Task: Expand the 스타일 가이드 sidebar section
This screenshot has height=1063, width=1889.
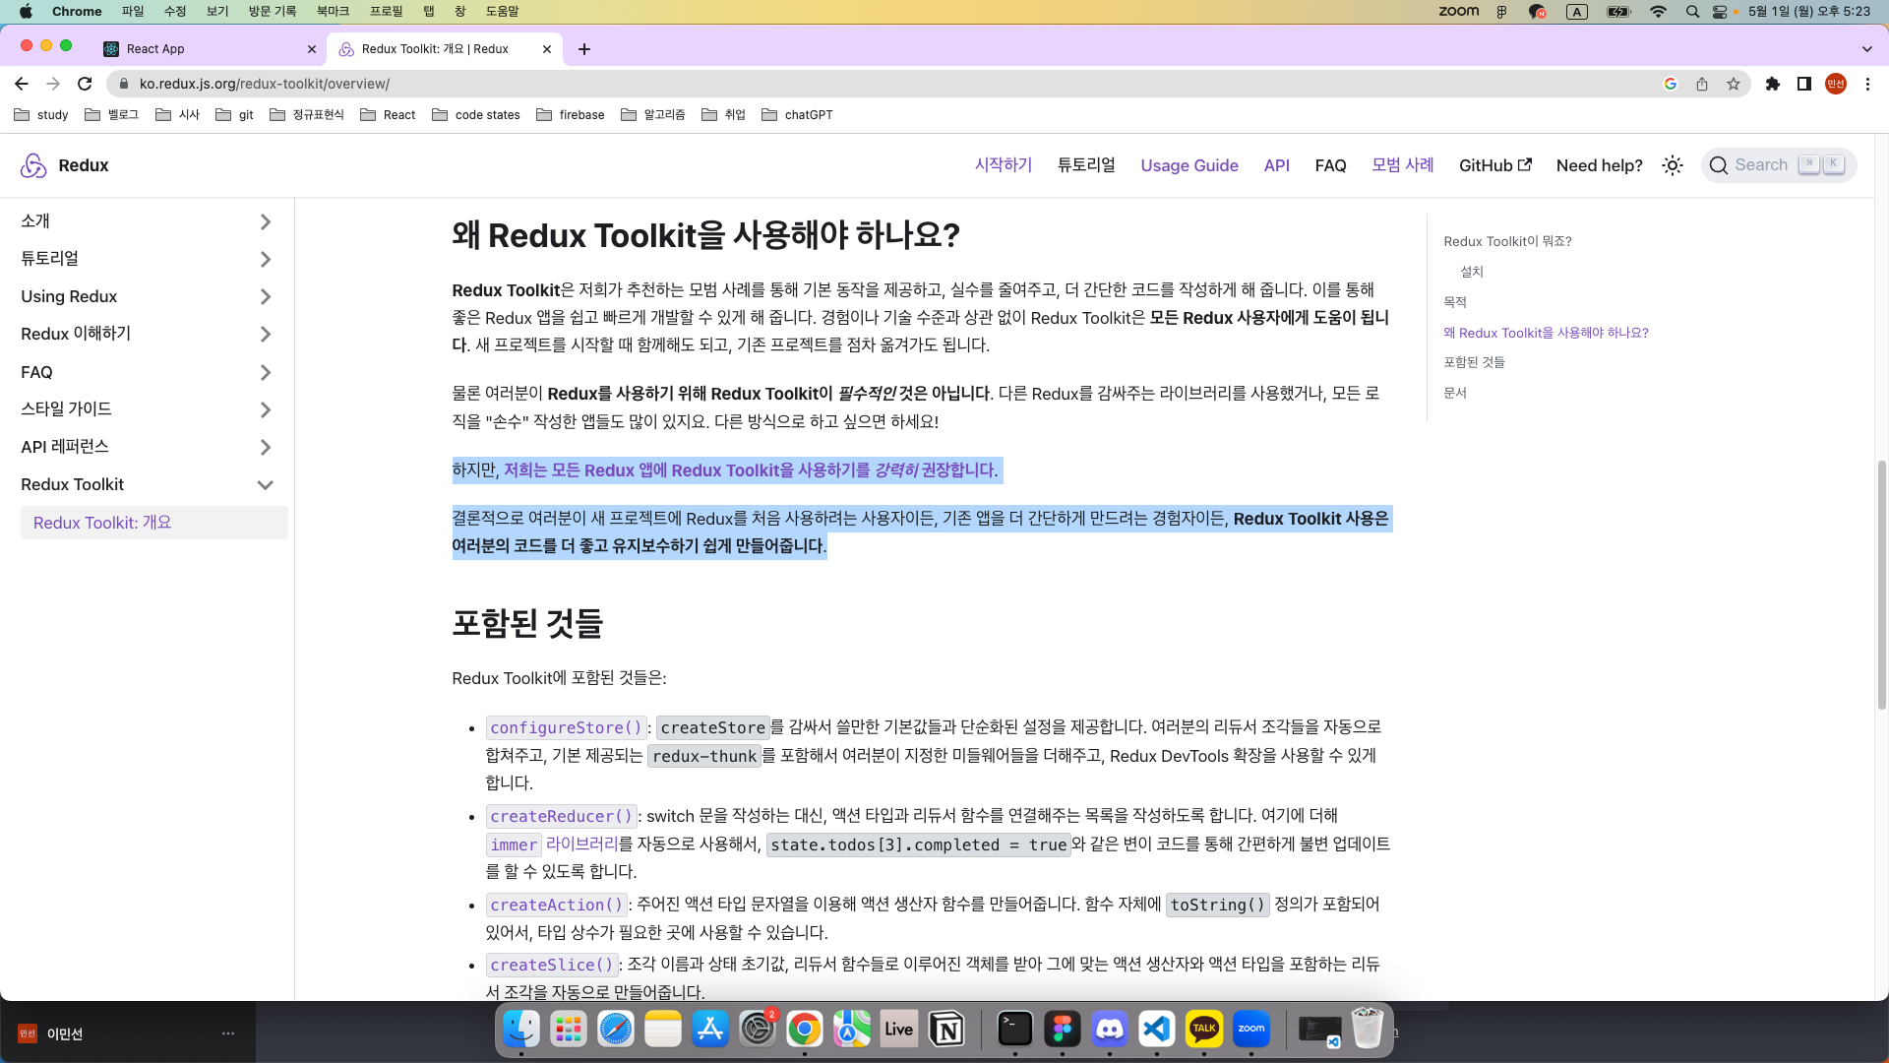Action: click(266, 409)
